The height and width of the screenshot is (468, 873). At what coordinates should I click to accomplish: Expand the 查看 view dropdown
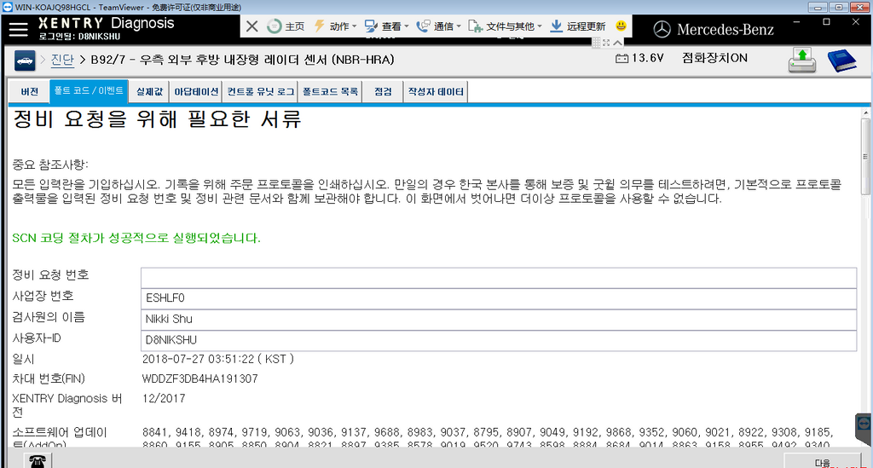click(389, 26)
